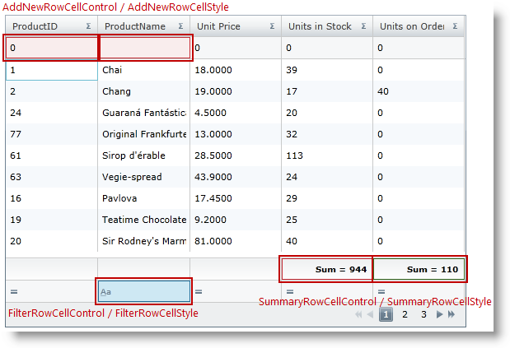Click the Sum = 944 summary cell

[x=327, y=269]
